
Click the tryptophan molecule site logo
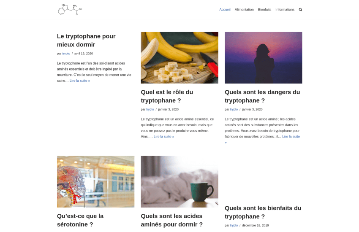tap(70, 10)
